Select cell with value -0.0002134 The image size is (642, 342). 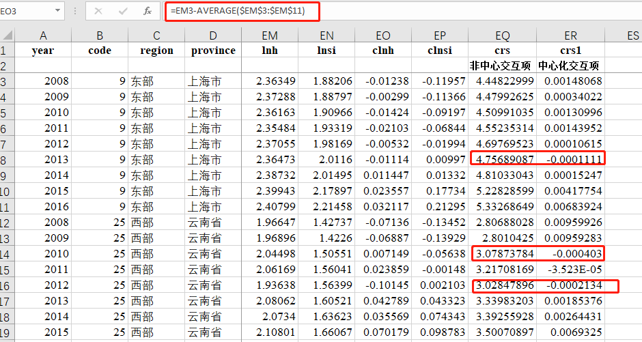pyautogui.click(x=570, y=285)
